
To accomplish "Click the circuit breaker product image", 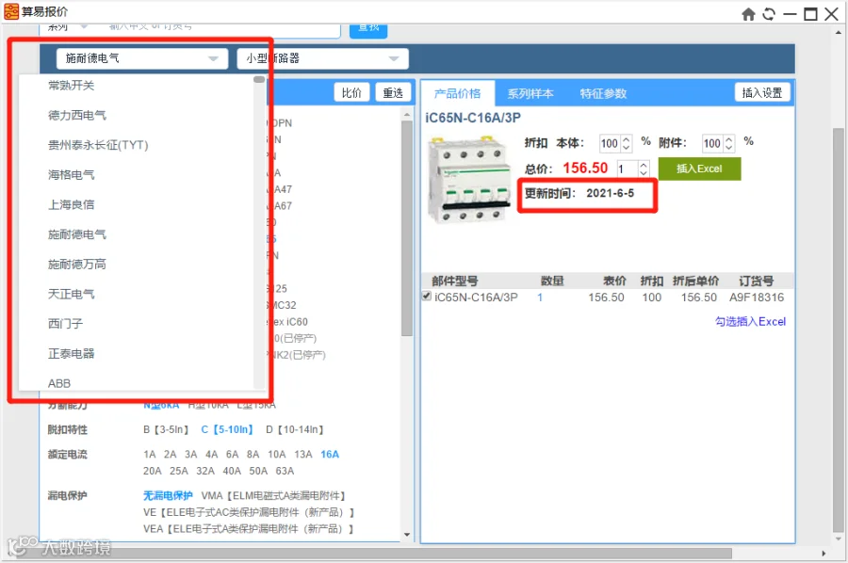I will tap(469, 180).
